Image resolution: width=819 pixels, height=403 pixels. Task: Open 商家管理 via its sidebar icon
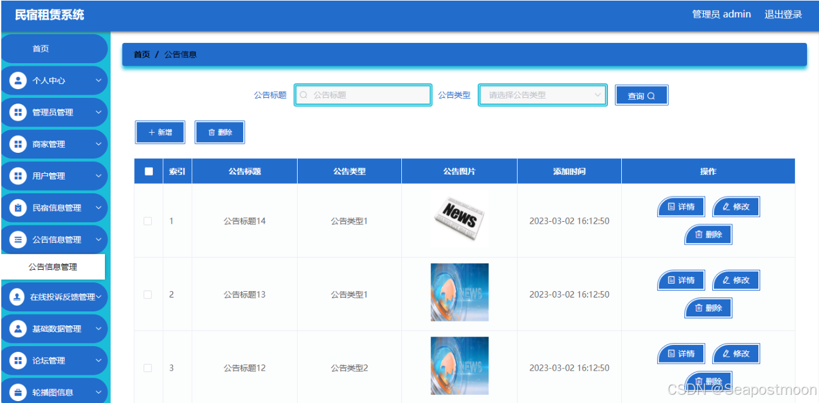[16, 144]
